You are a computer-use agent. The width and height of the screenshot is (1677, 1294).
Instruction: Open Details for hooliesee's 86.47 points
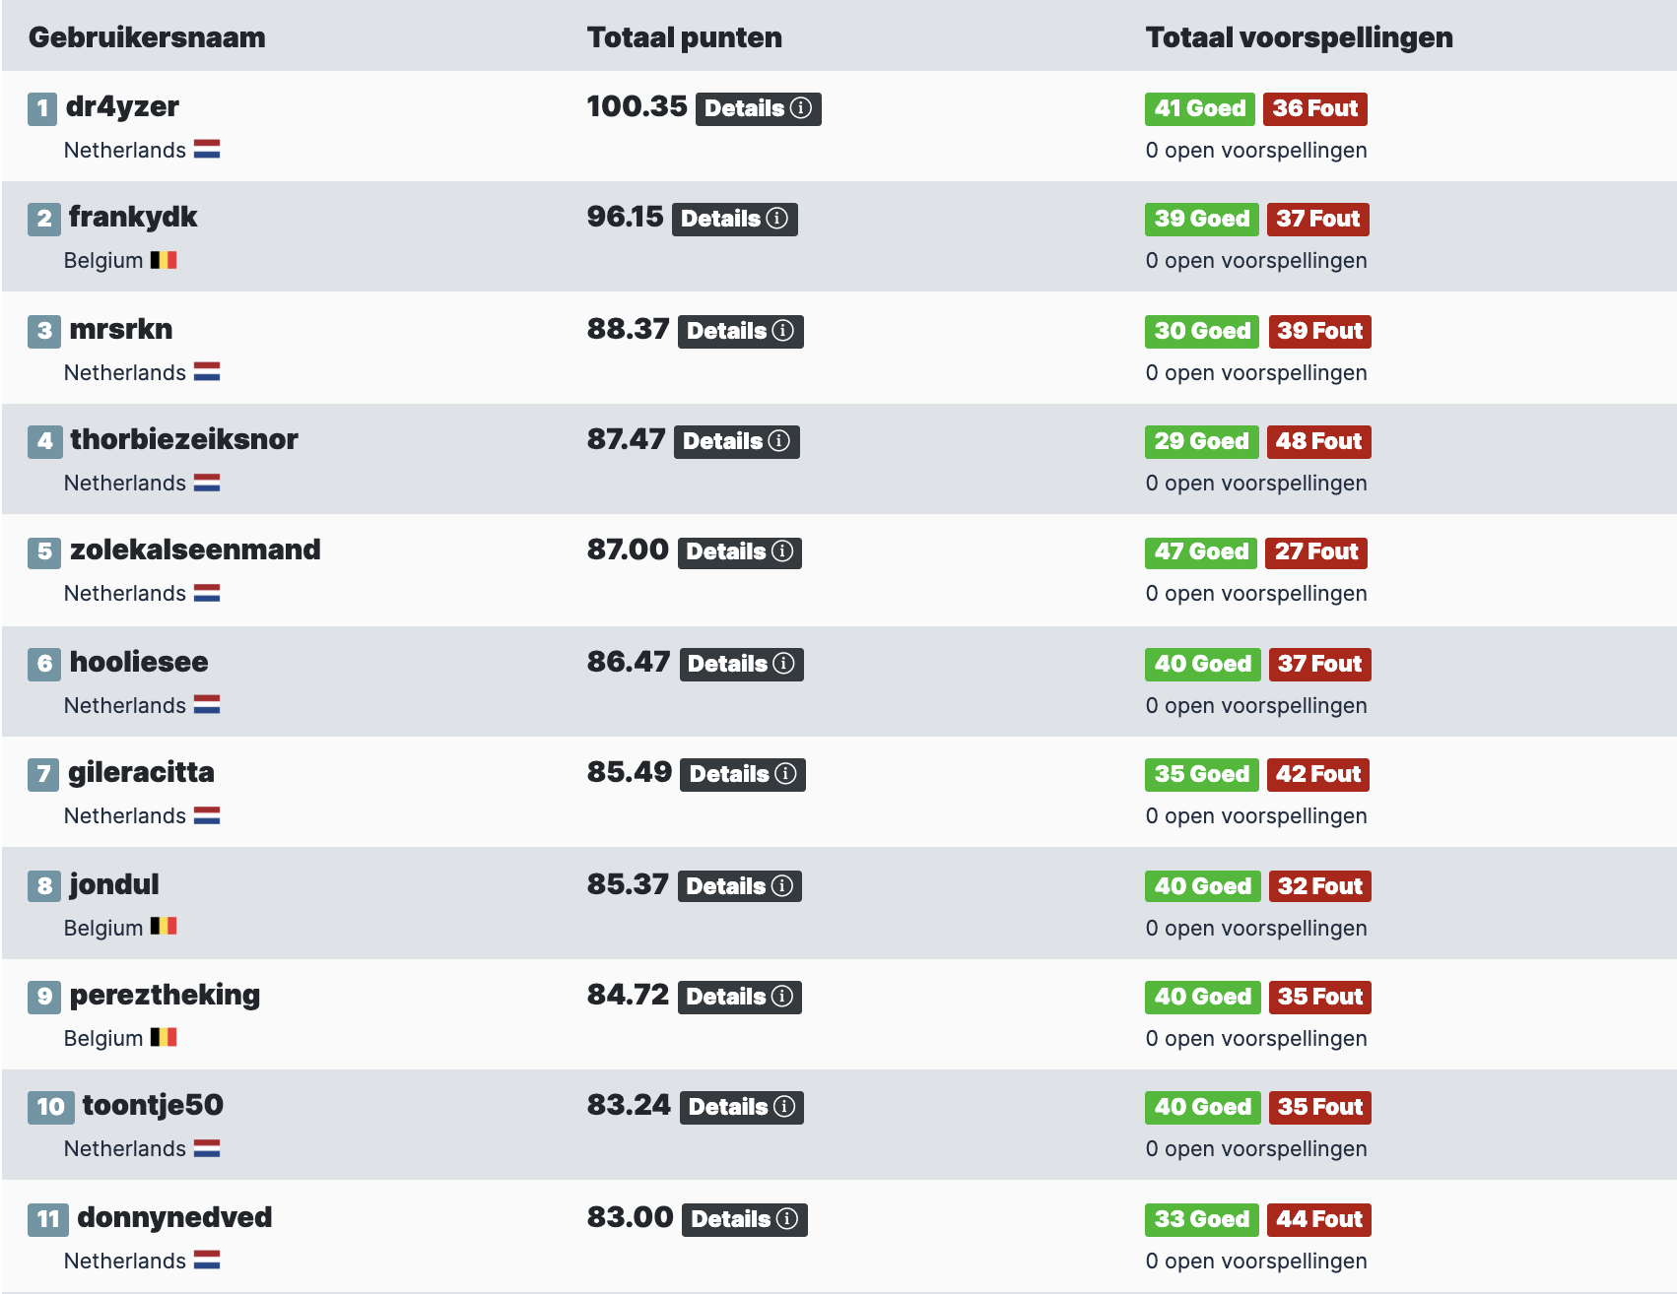(x=741, y=664)
